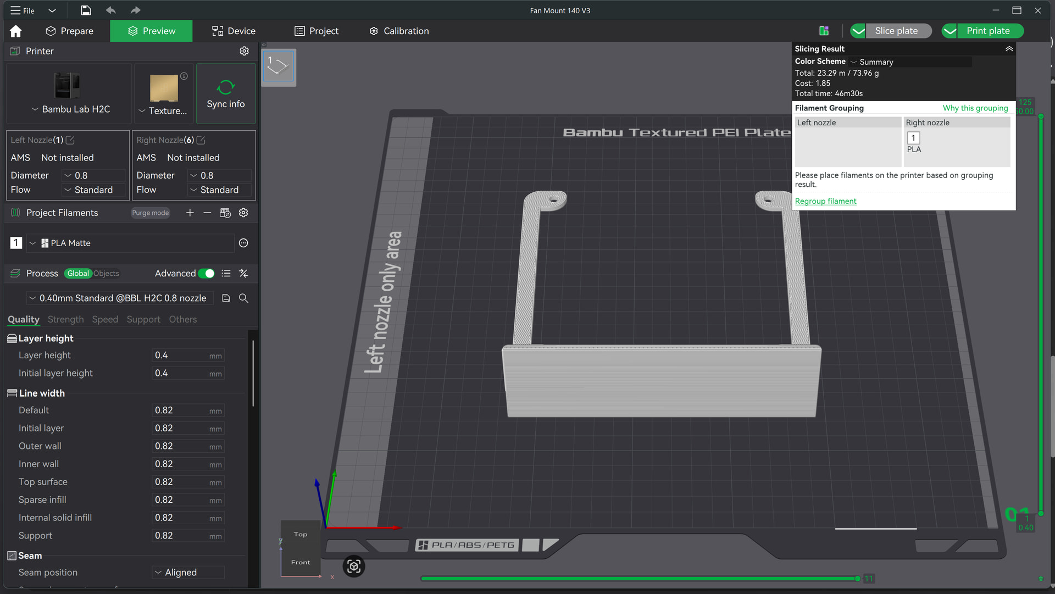The image size is (1055, 594).
Task: Switch to Project tab
Action: point(316,31)
